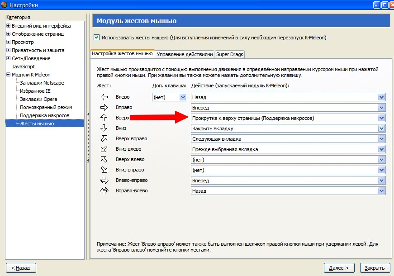Click the up-left diagonal gesture arrow icon

pos(104,159)
